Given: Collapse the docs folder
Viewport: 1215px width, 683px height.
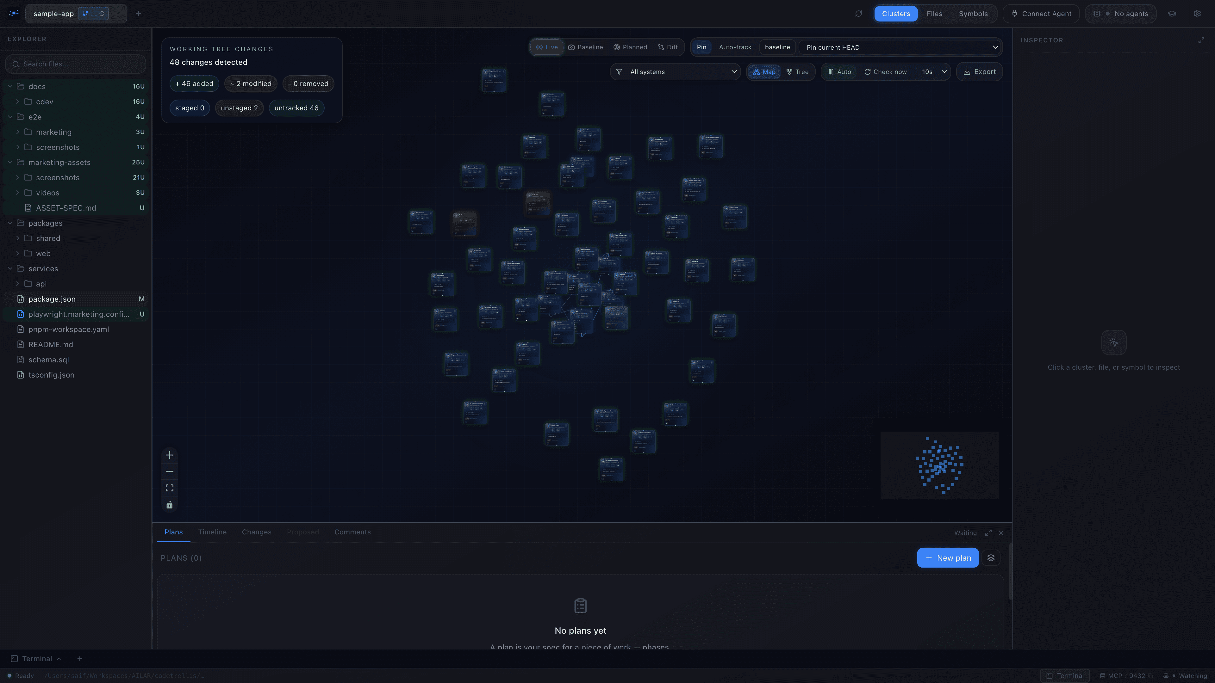Looking at the screenshot, I should coord(10,87).
